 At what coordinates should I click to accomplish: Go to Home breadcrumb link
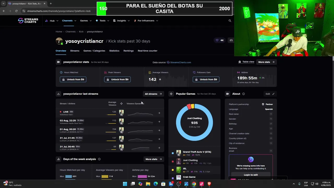pos(59,32)
